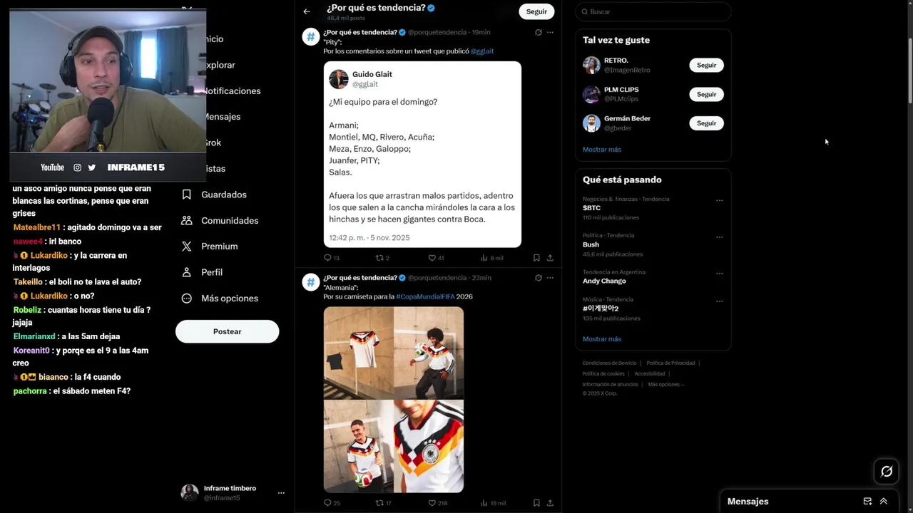Expand the Mensajes drawer with double chevron
913x513 pixels.
884,502
